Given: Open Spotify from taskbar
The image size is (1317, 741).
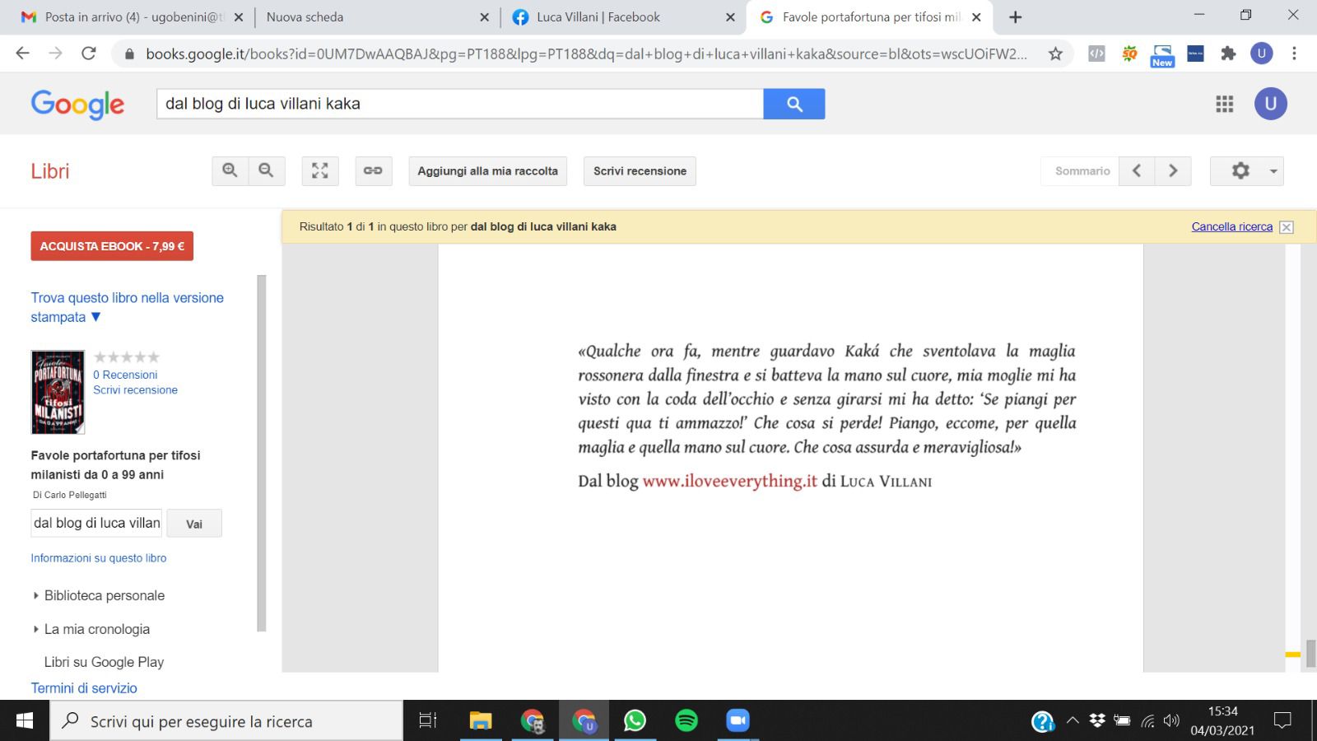Looking at the screenshot, I should click(686, 720).
